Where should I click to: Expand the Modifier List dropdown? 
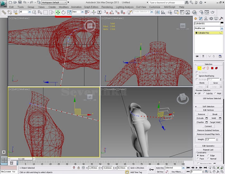222,28
